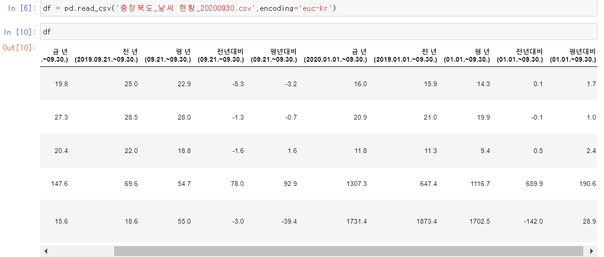Click the table cell with value 2.4
The image size is (604, 257).
pyautogui.click(x=591, y=151)
